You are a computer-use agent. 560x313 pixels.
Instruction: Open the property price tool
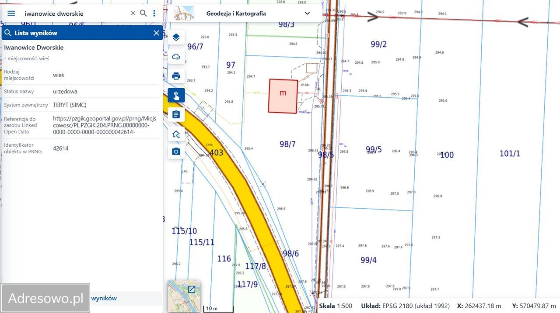tap(176, 134)
